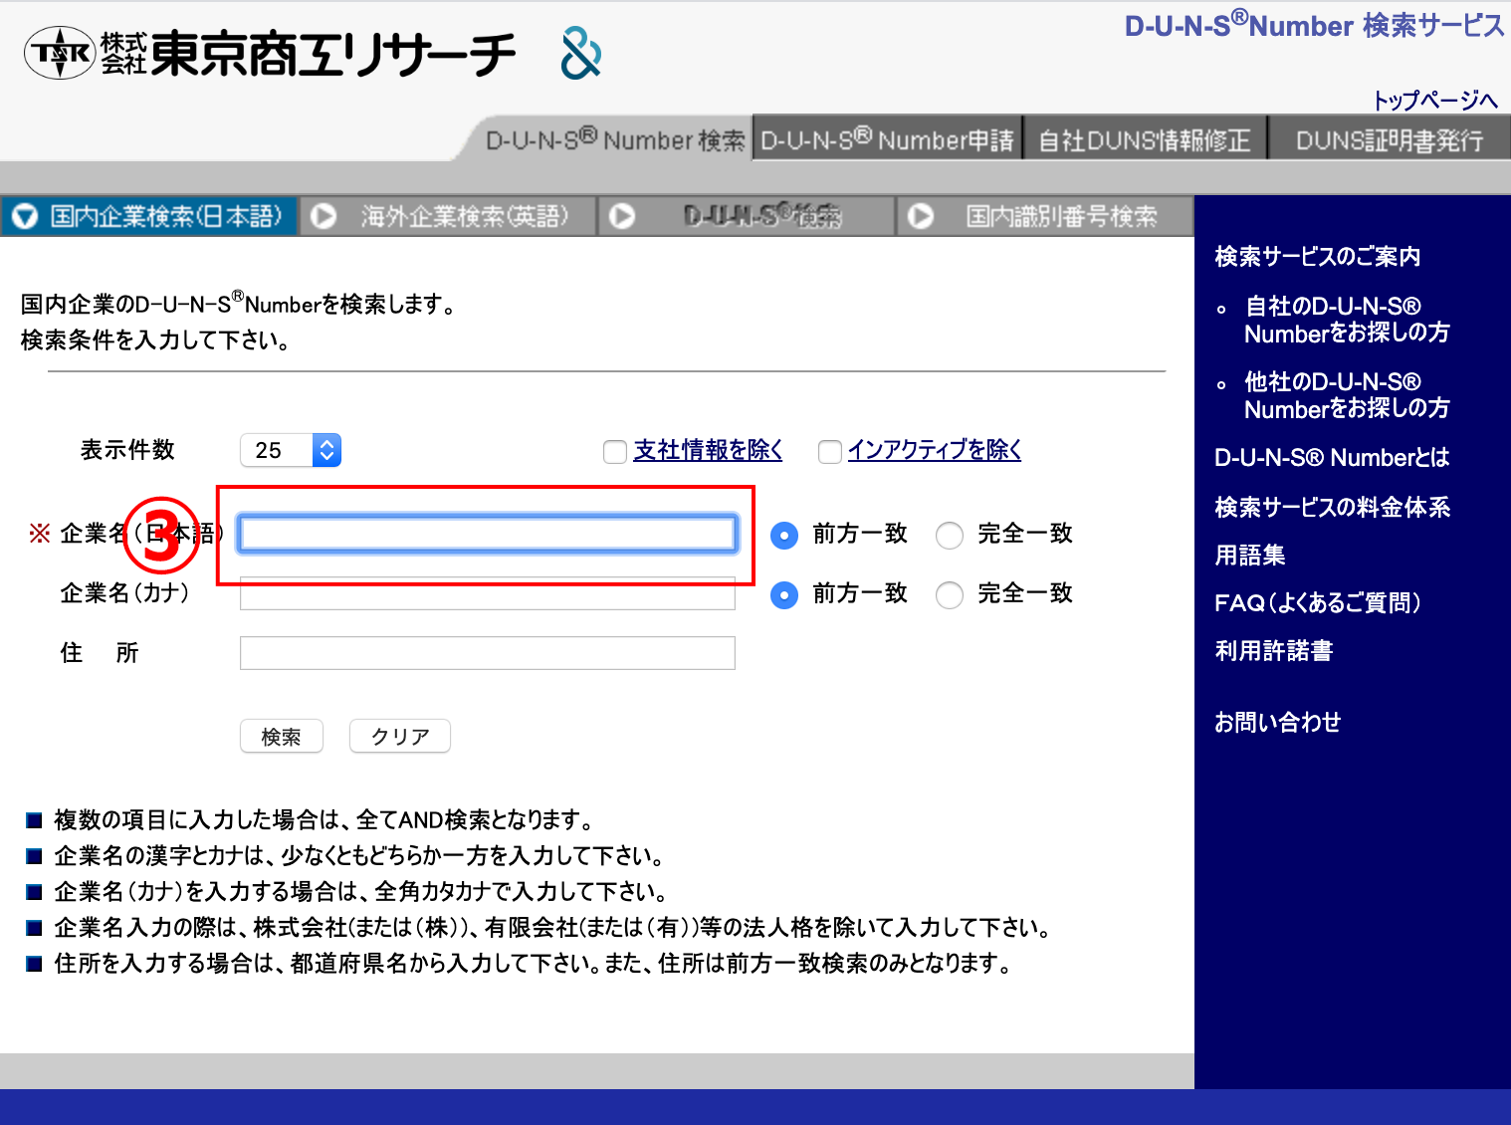Open D-U-N-S Numberとは sidebar link
1511x1125 pixels.
tap(1332, 458)
